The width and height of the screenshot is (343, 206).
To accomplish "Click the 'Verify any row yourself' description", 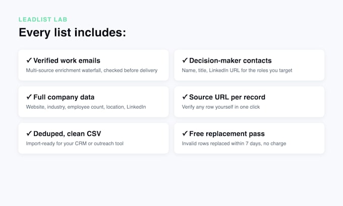I will [221, 107].
